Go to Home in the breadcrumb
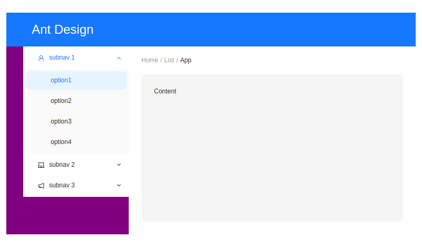Viewport: 422px width, 247px height. [150, 60]
